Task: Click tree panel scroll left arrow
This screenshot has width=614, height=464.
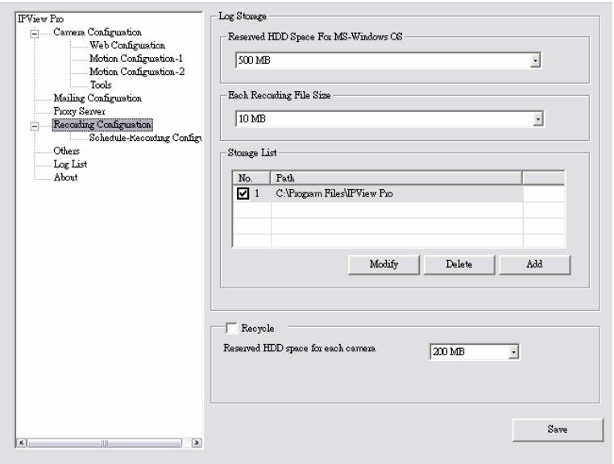Action: point(21,443)
